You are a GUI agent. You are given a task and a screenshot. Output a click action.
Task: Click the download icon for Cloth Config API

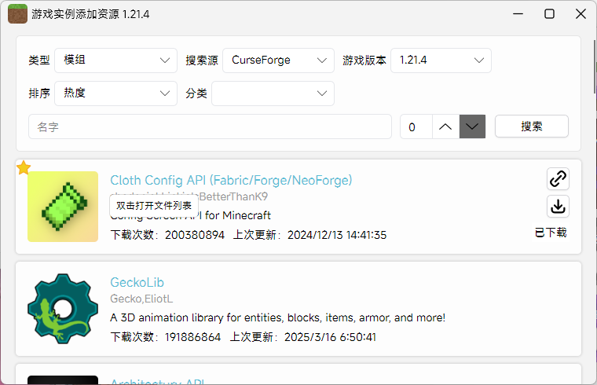[x=558, y=207]
